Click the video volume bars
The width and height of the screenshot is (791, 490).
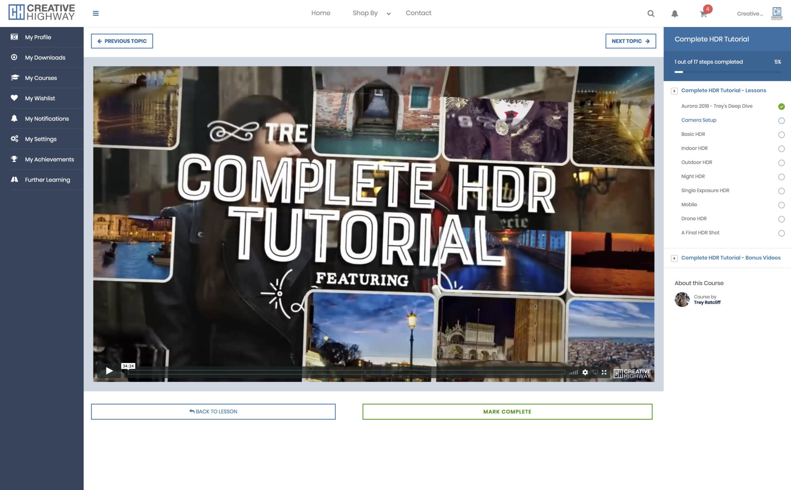pos(574,372)
